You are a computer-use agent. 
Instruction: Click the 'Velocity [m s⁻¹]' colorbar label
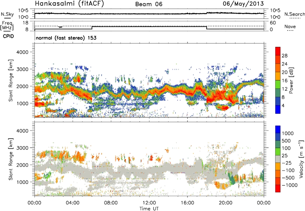pos(301,159)
